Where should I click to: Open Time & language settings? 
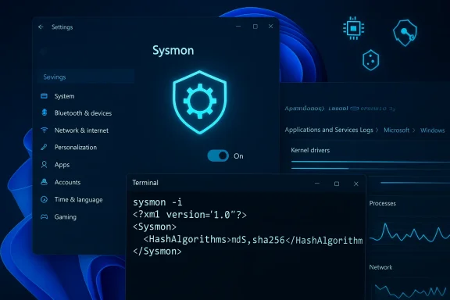(78, 199)
